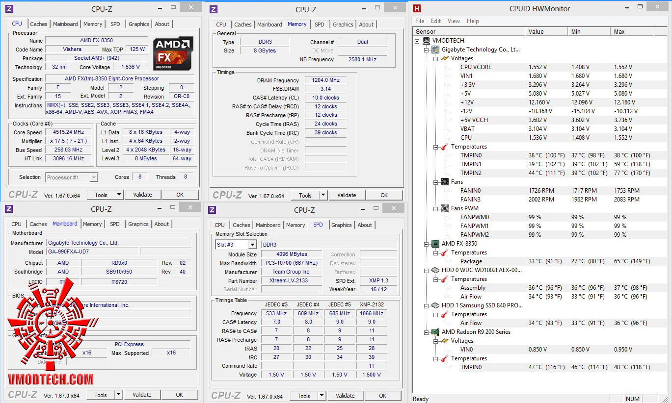
Task: Click the graphics card icon beside AMD Radeon R9
Action: coord(436,332)
